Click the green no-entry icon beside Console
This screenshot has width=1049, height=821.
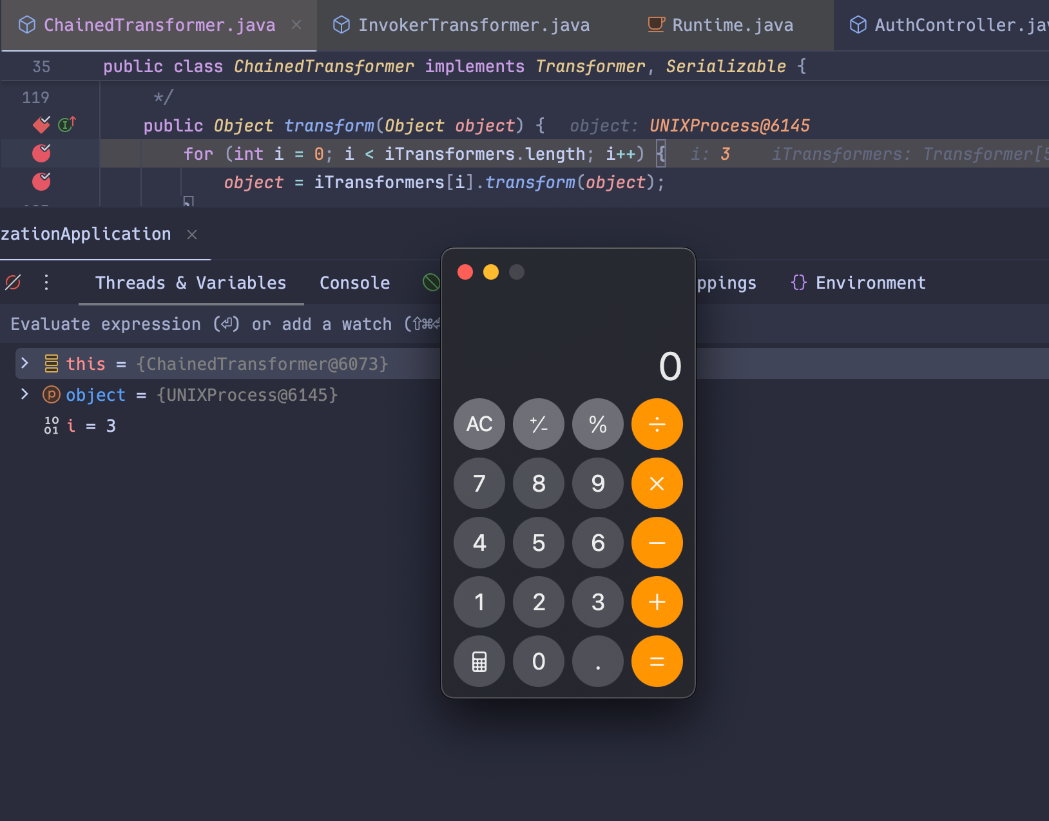pyautogui.click(x=430, y=282)
